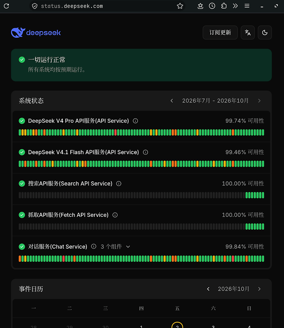Go to previous month in 事件日历

coord(208,289)
